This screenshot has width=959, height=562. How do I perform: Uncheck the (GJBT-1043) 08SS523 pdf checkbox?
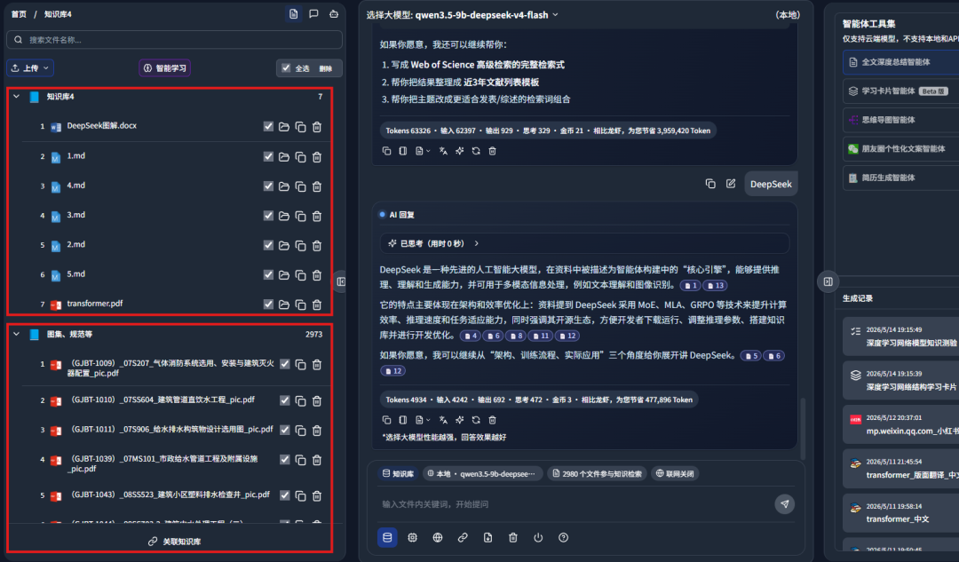click(x=284, y=495)
